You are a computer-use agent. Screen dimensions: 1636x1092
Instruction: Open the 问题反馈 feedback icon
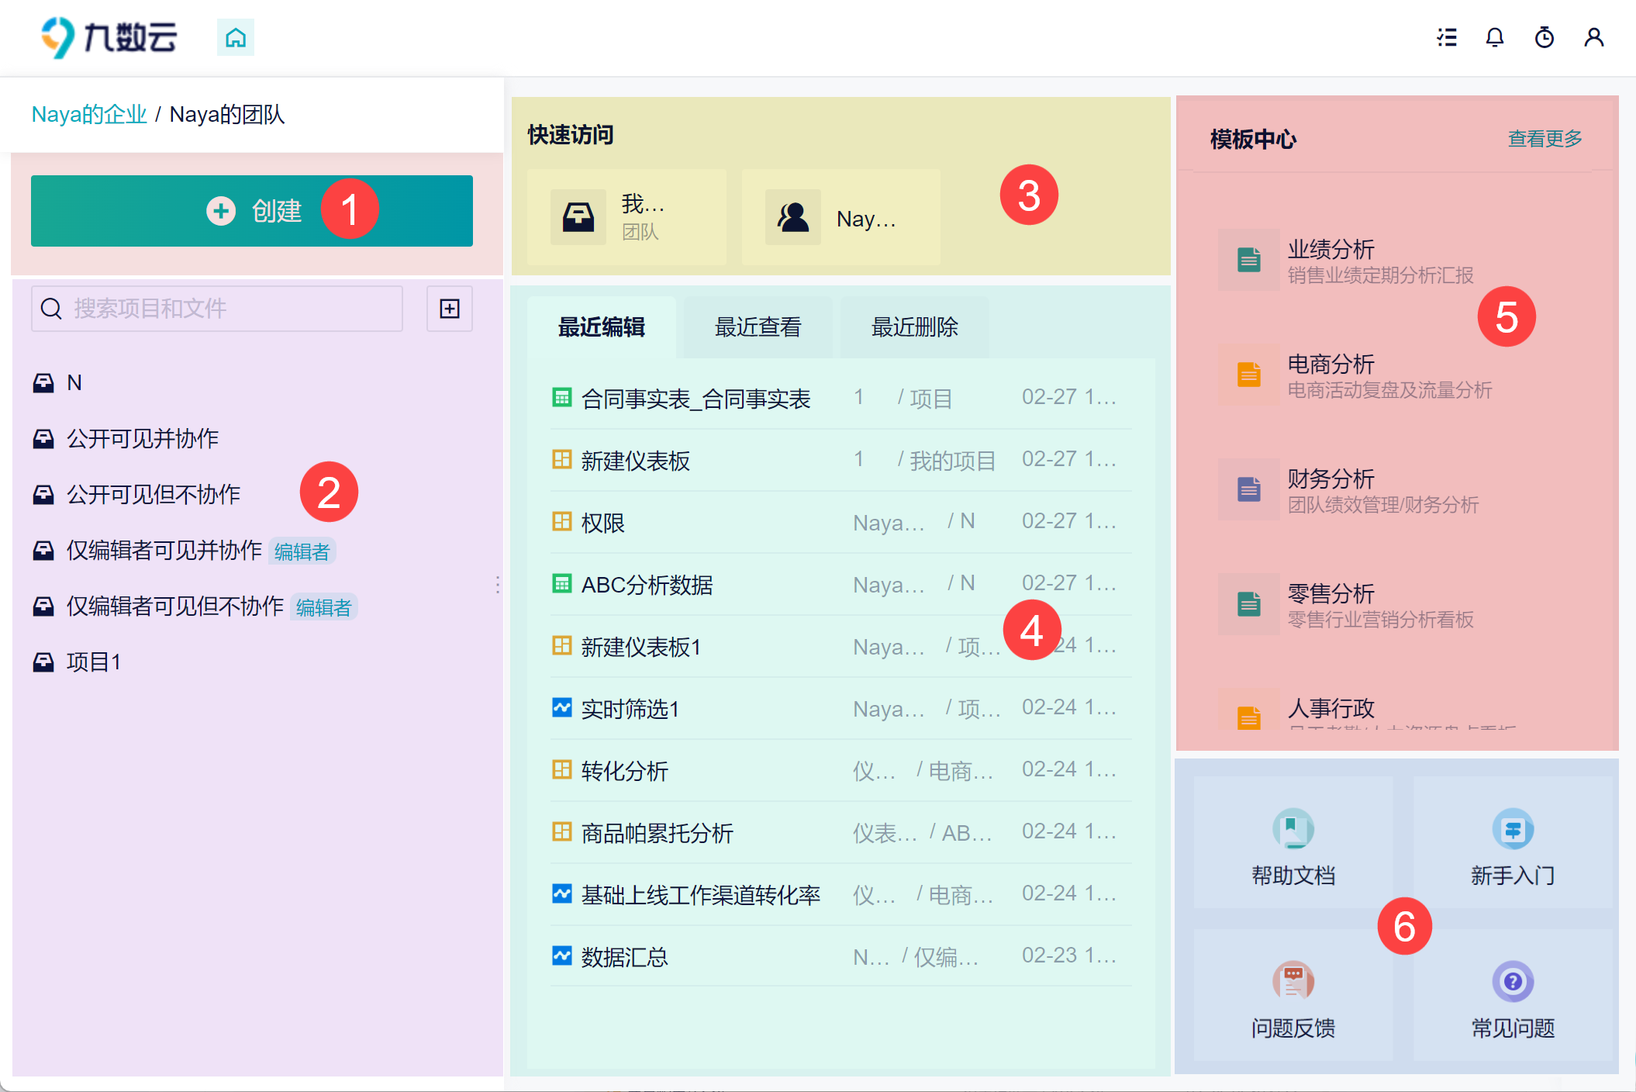coord(1293,982)
